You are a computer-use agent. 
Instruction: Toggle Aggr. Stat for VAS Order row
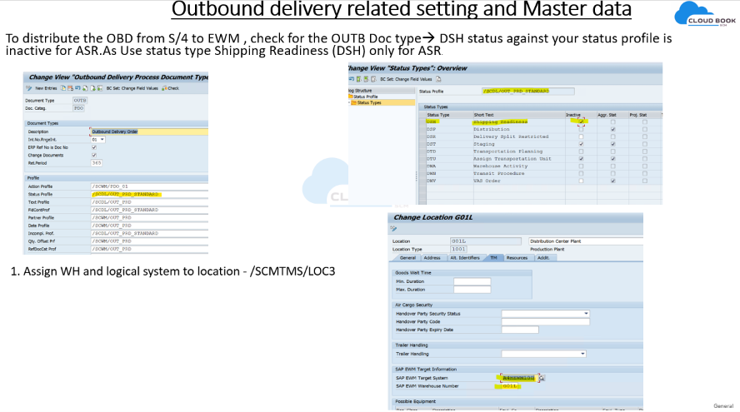(613, 181)
